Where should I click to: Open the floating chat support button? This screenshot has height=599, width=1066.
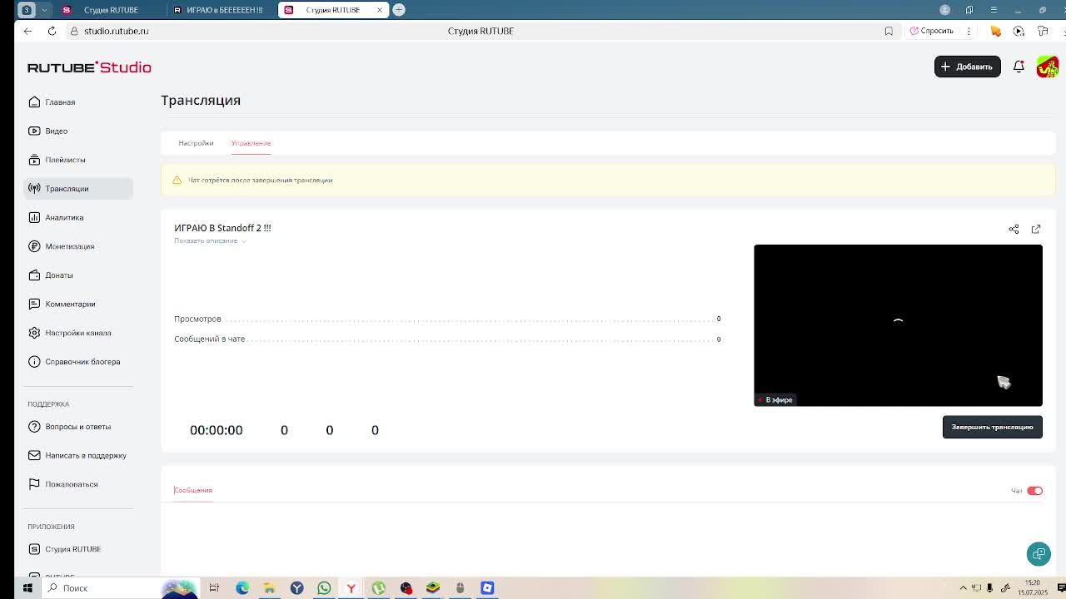point(1039,553)
